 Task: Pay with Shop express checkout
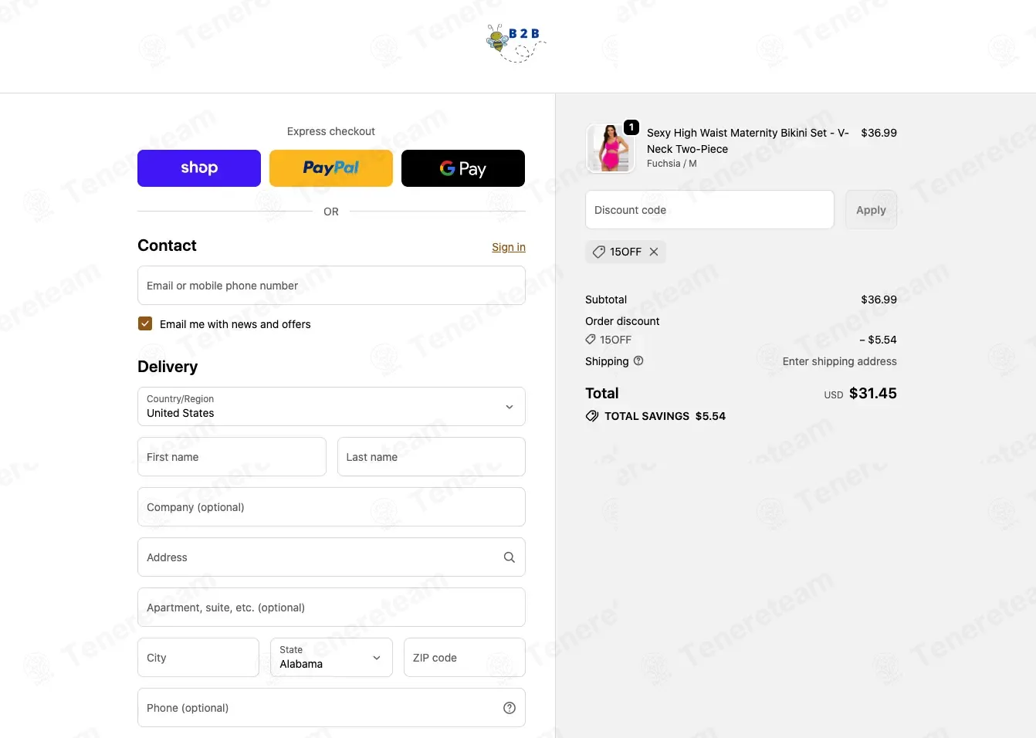[x=199, y=168]
